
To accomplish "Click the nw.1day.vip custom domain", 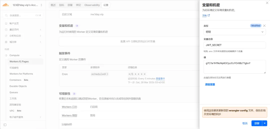I will tap(97, 14).
